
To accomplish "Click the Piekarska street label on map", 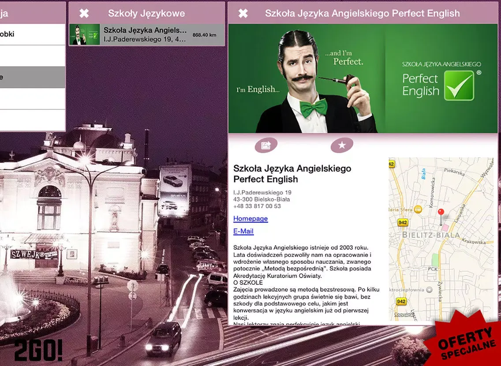I will point(454,172).
